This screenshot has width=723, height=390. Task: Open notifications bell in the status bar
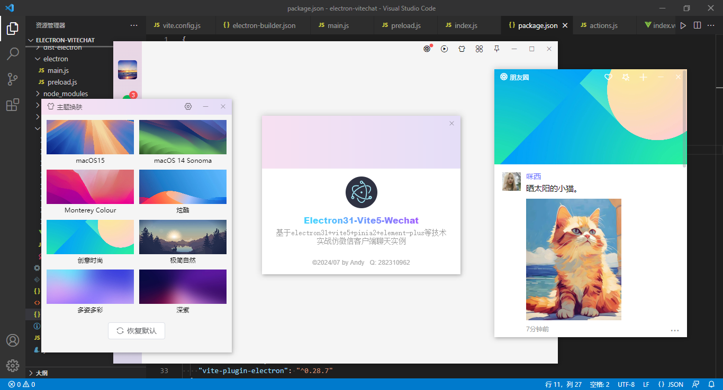point(711,384)
